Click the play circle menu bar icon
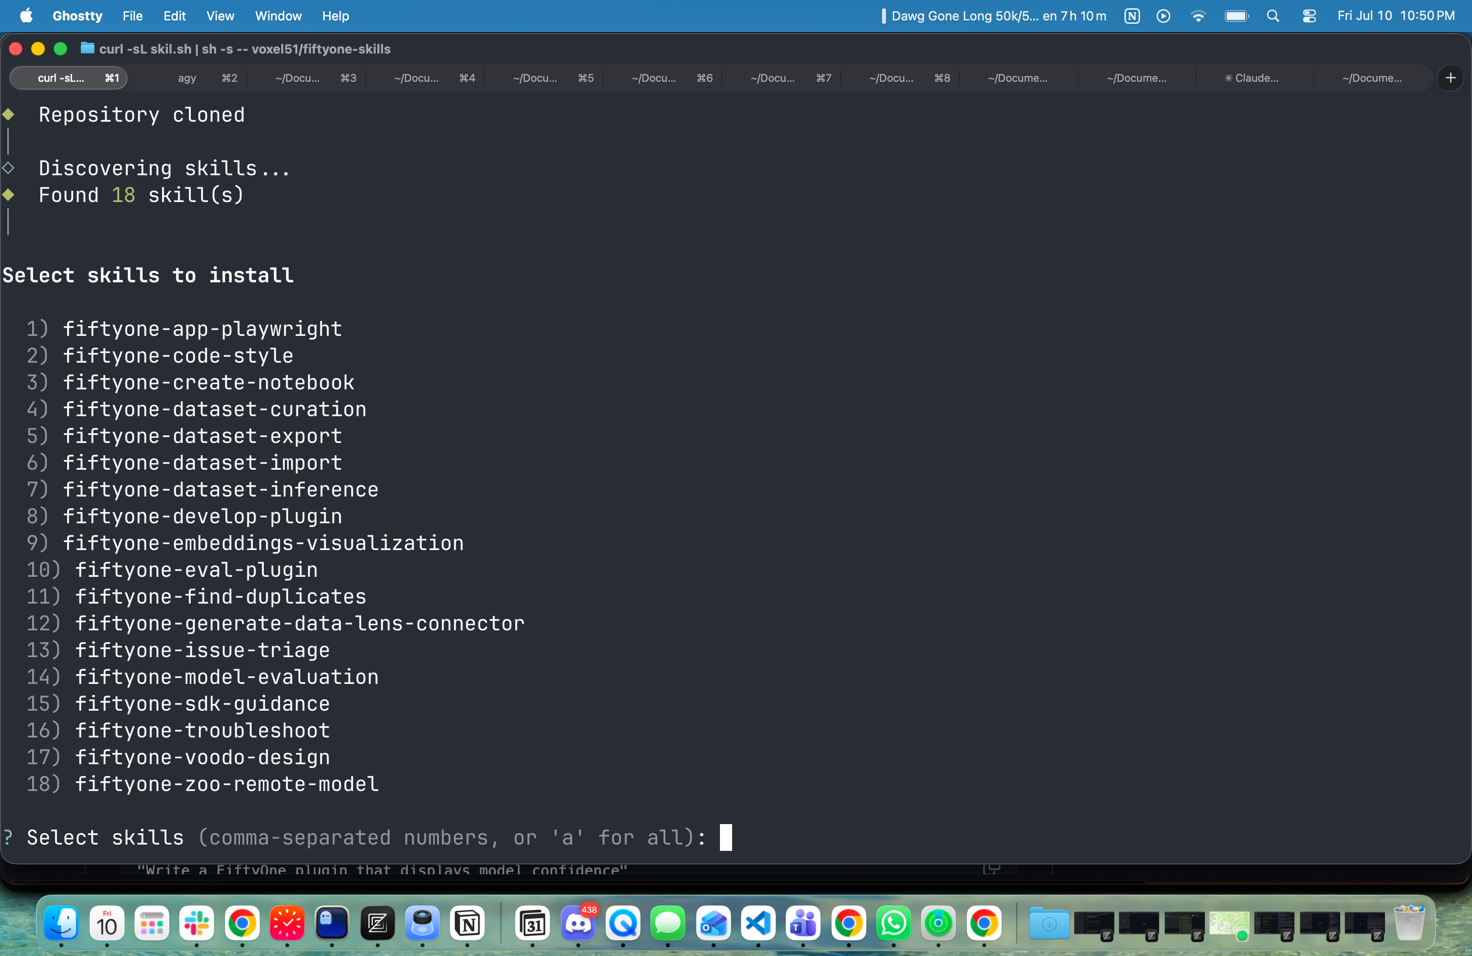 1163,16
